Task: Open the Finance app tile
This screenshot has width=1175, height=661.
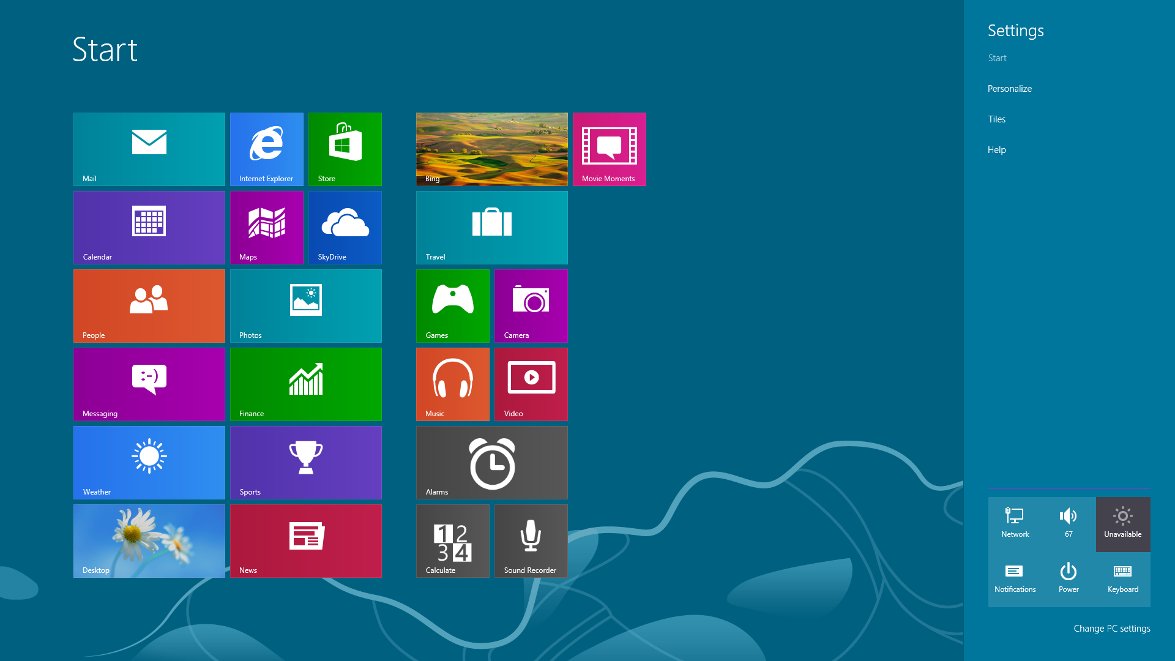Action: click(x=306, y=384)
